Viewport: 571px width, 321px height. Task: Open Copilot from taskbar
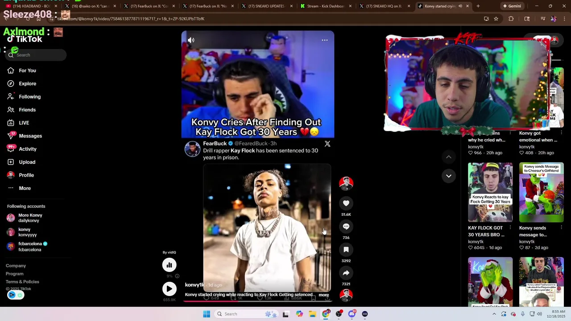click(x=299, y=314)
